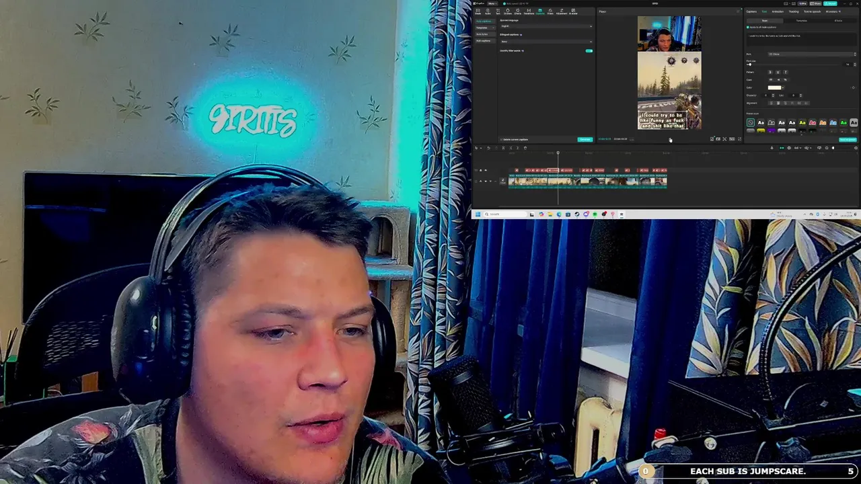Click the Cover button on video track
Viewport: 861px width, 484px height.
[x=502, y=181]
